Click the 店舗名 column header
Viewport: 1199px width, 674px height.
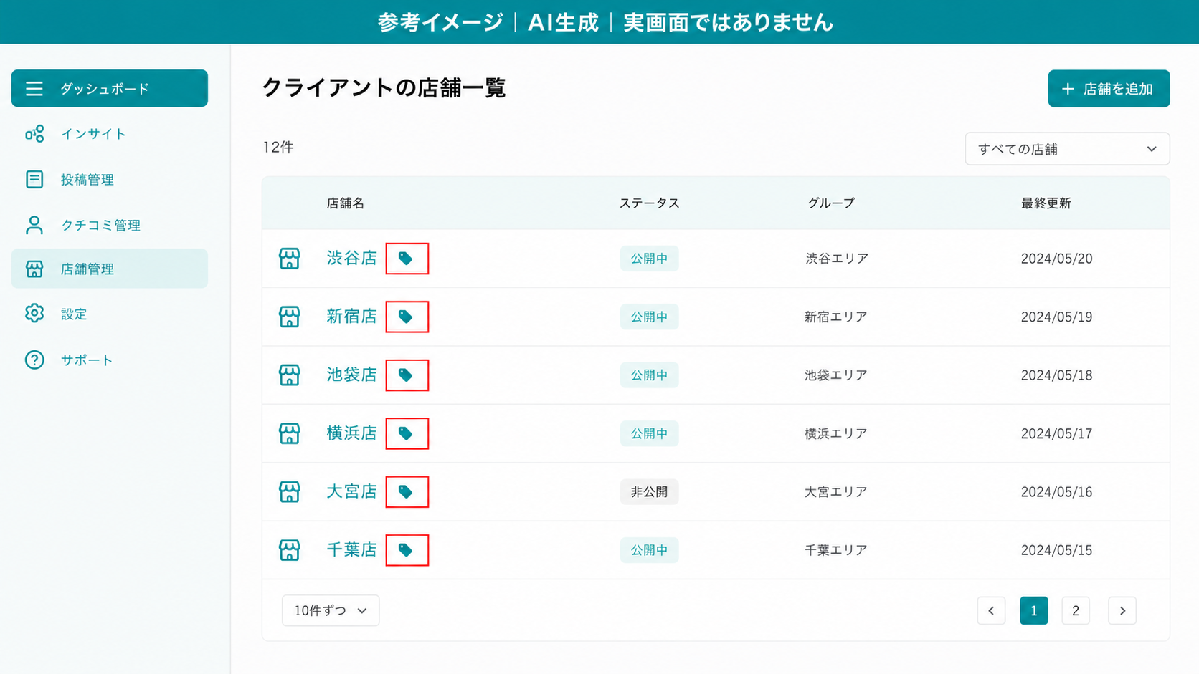tap(346, 203)
